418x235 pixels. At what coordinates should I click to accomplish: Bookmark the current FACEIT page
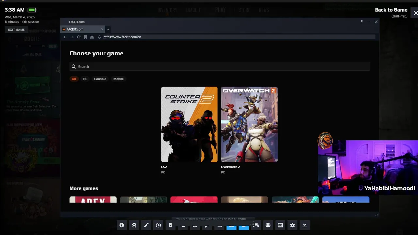(x=86, y=37)
